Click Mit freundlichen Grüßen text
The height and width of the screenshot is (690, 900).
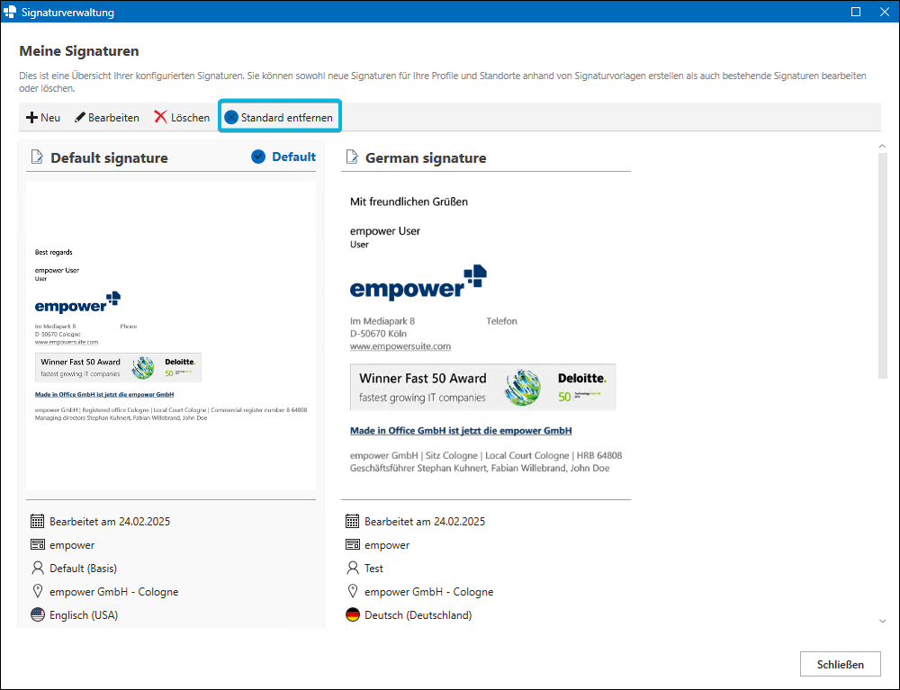[x=409, y=202]
